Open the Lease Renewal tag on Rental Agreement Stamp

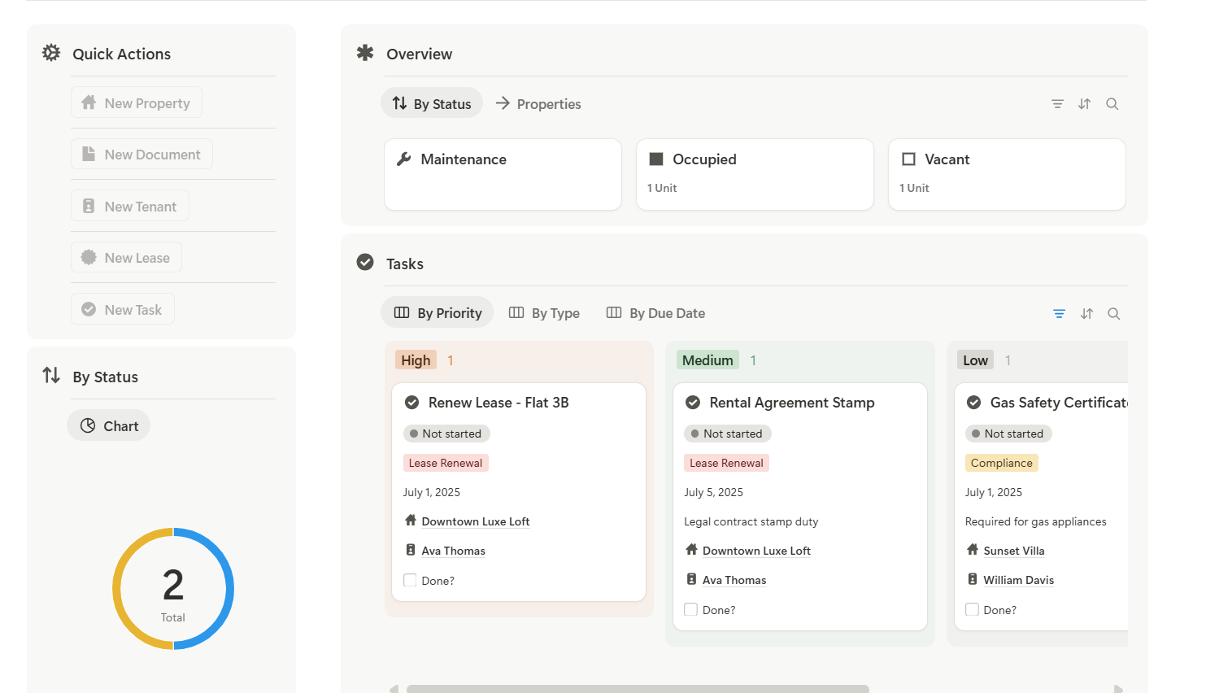click(726, 463)
